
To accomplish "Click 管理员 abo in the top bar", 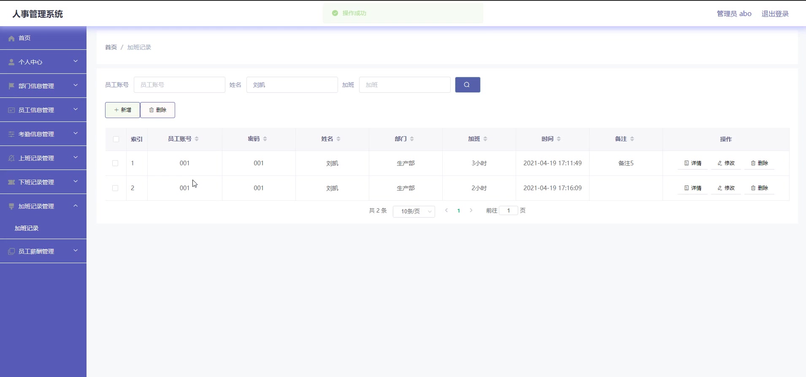I will tap(734, 14).
